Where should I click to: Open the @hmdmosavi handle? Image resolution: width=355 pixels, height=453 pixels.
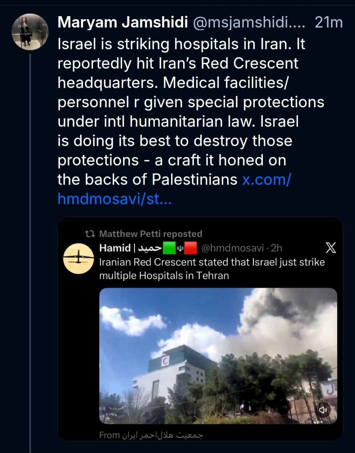[x=232, y=248]
